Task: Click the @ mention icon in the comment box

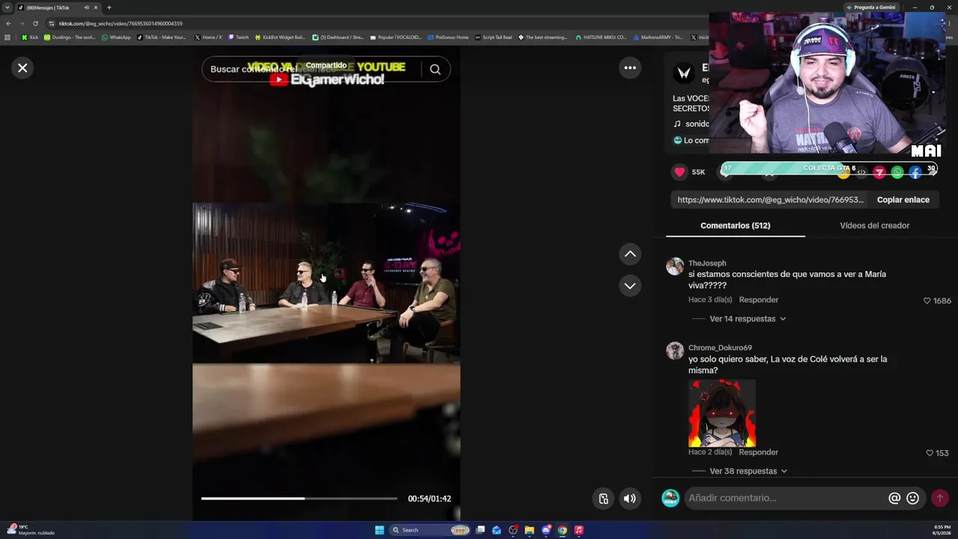Action: coord(894,498)
